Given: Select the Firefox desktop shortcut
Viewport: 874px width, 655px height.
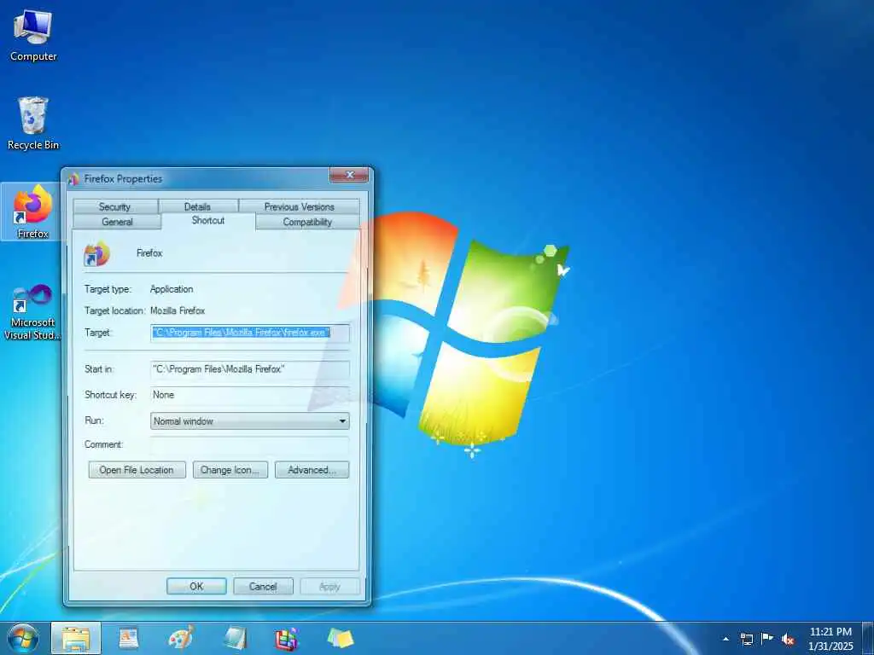Looking at the screenshot, I should pos(32,212).
